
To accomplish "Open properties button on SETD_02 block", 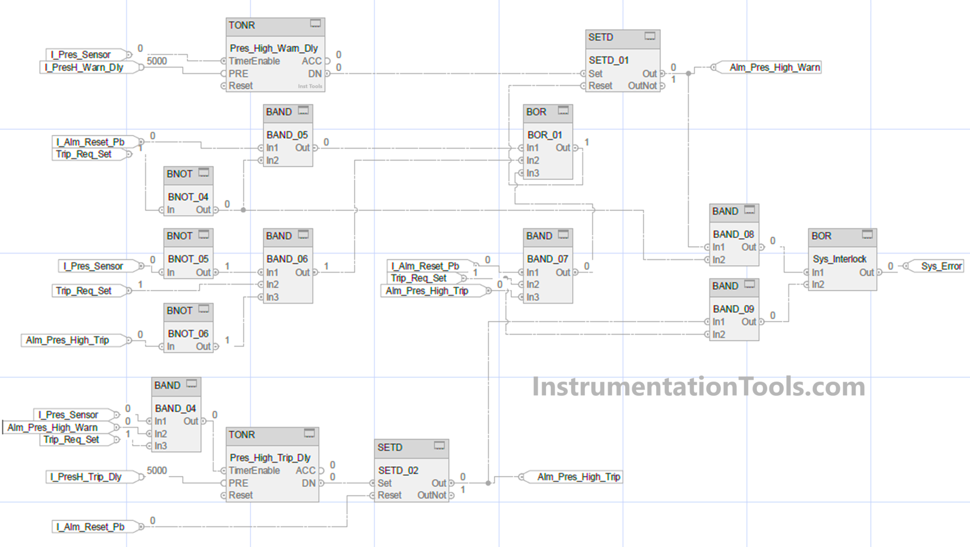I will coord(440,446).
